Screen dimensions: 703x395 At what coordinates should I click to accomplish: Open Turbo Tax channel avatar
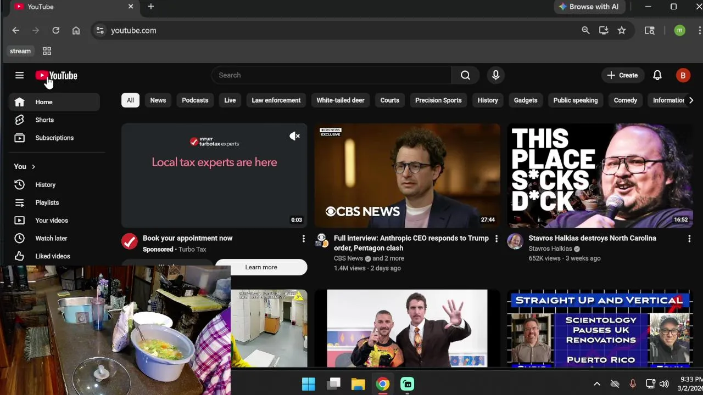tap(130, 241)
